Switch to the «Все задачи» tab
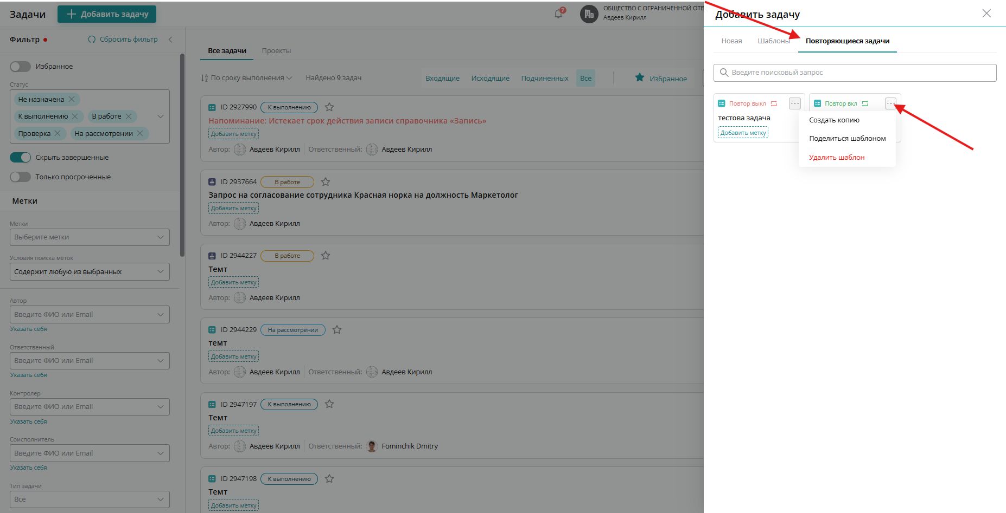 coord(227,51)
